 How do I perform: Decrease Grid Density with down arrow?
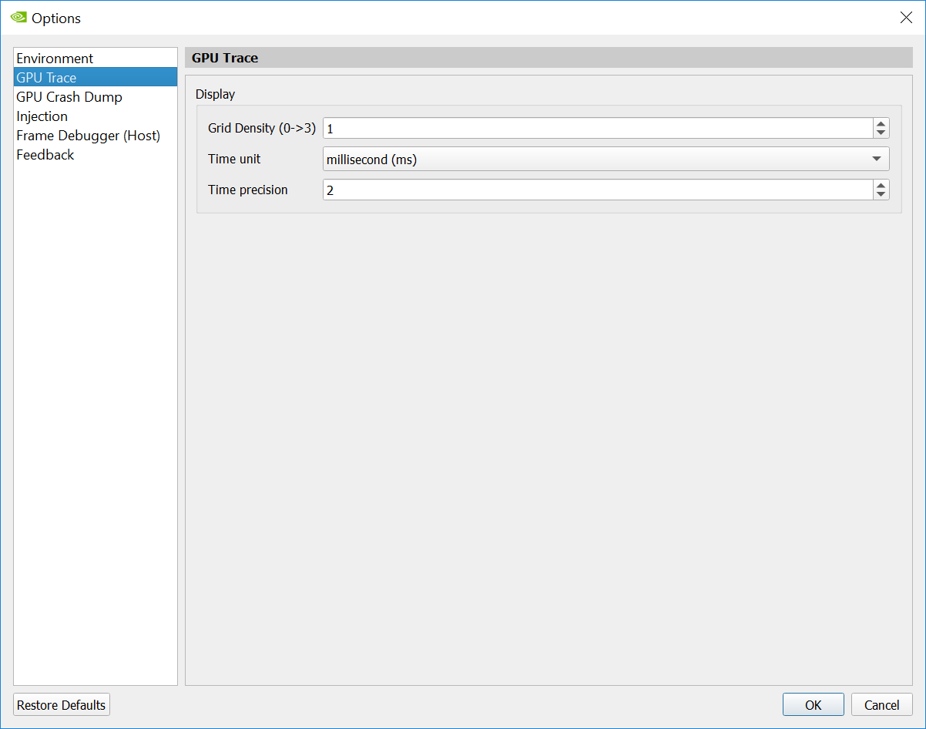click(x=881, y=133)
